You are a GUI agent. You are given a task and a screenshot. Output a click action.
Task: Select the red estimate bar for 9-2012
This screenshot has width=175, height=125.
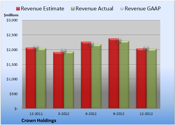[x=114, y=73]
